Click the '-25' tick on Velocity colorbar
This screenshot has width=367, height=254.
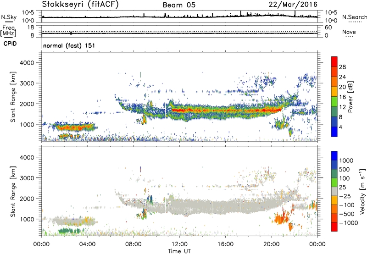coord(345,196)
